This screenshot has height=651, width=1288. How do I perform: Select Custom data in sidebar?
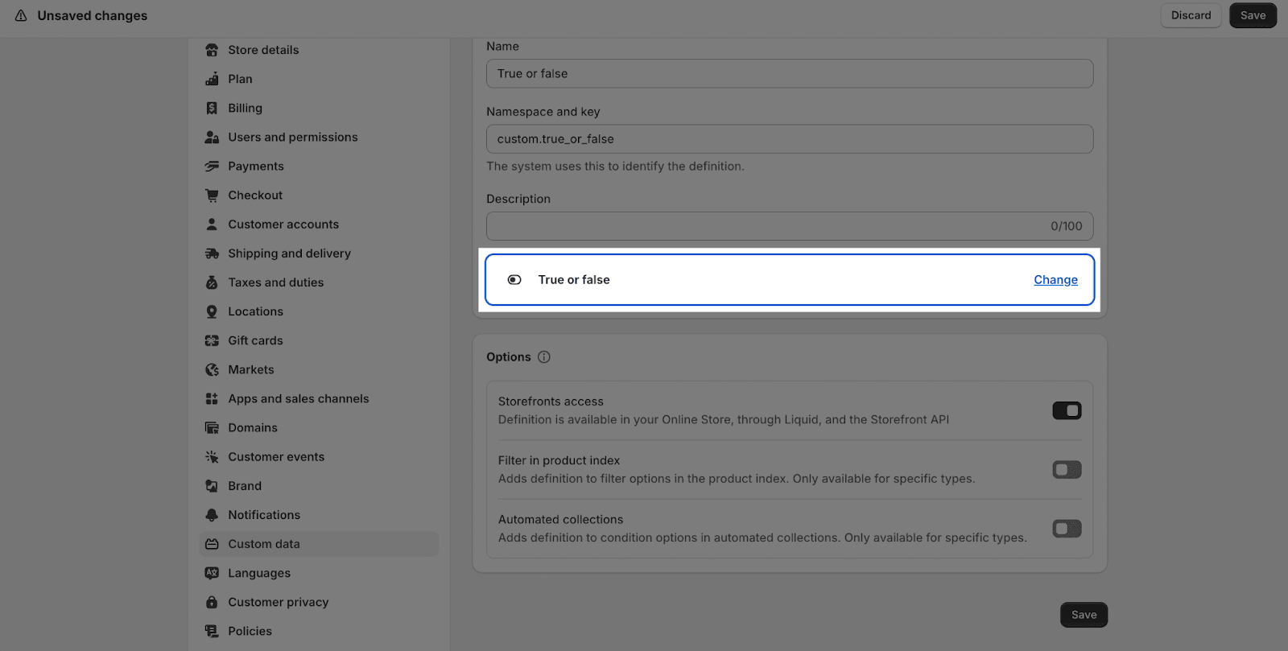(x=319, y=544)
